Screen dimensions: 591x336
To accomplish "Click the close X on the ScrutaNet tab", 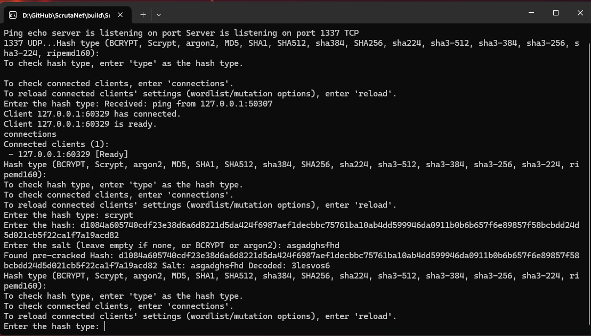I will (120, 14).
